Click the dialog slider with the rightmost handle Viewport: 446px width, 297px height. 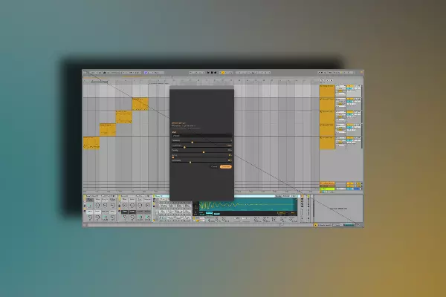coord(201,152)
